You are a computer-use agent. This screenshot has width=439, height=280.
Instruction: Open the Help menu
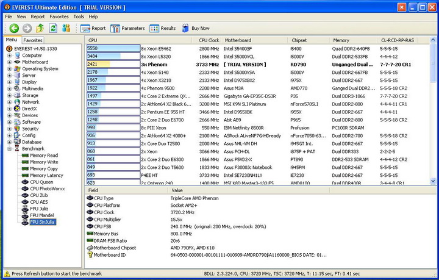point(93,16)
